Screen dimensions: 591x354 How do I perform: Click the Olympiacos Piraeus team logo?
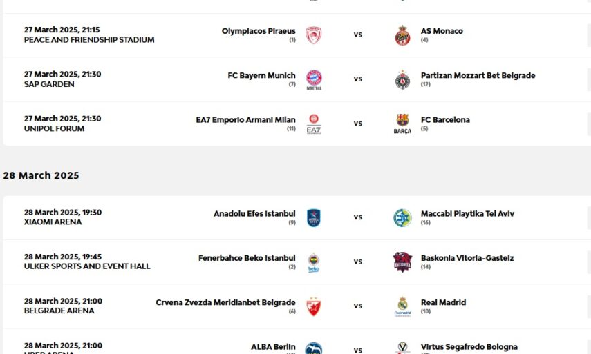coord(314,35)
